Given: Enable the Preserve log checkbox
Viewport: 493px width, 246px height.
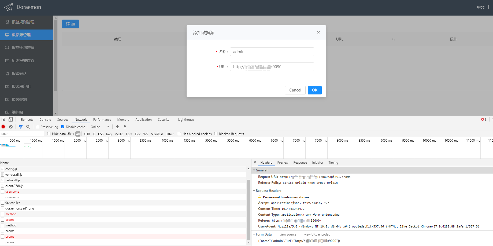Looking at the screenshot, I should tap(37, 126).
